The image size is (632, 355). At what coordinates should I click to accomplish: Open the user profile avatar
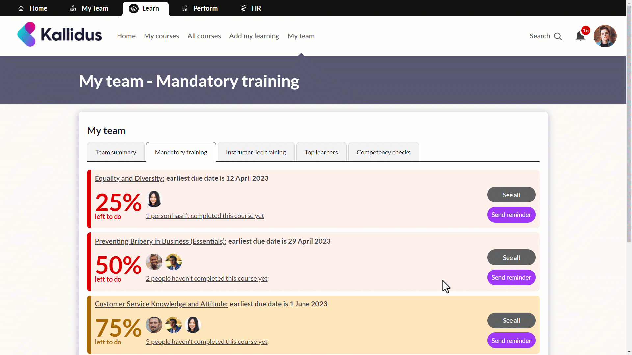tap(605, 36)
